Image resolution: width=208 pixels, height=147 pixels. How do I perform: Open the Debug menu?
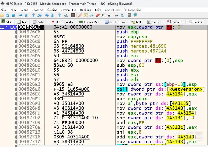[x=24, y=10]
